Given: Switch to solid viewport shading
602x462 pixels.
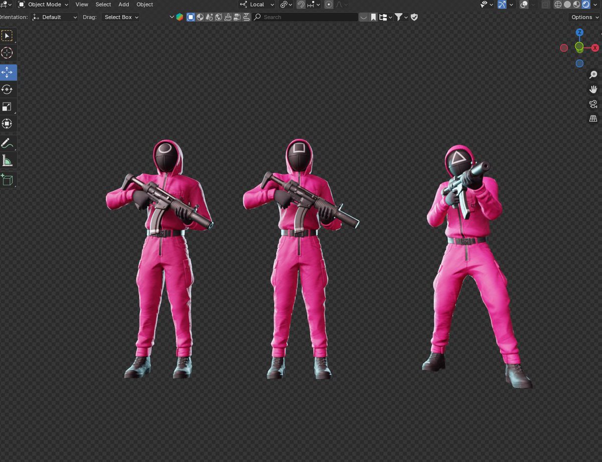Looking at the screenshot, I should 567,5.
